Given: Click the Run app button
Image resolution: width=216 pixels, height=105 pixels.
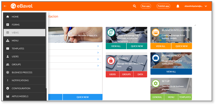Looking at the screenshot, I should 146,6.
